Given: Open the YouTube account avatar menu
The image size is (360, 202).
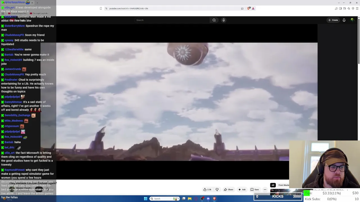Looking at the screenshot, I should click(352, 20).
